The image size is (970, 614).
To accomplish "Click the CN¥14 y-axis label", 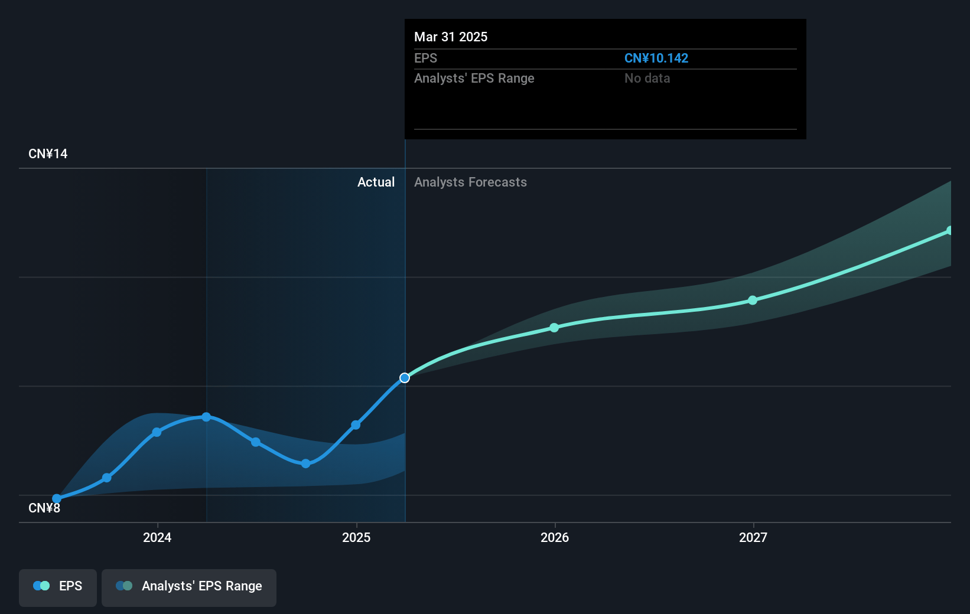I will [48, 153].
